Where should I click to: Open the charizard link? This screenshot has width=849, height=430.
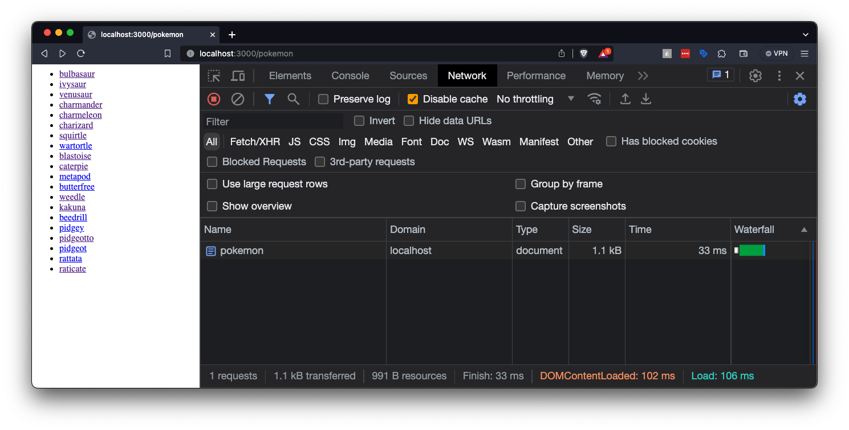click(x=76, y=125)
